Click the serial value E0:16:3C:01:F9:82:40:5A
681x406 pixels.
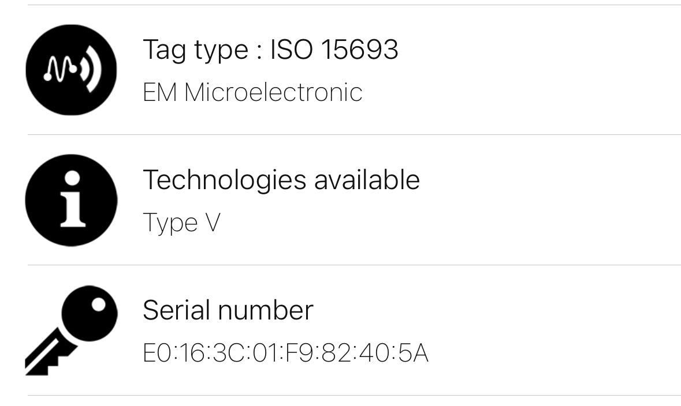pyautogui.click(x=285, y=354)
